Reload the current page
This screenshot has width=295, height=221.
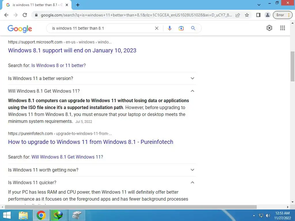(25, 15)
